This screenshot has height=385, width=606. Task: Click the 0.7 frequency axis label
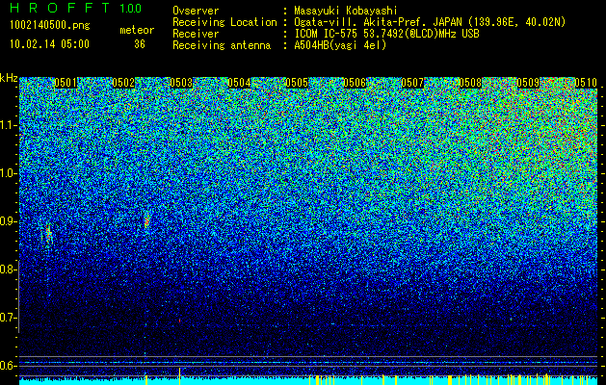[x=8, y=318]
